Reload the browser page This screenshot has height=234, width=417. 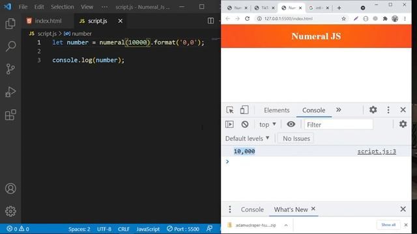[248, 19]
